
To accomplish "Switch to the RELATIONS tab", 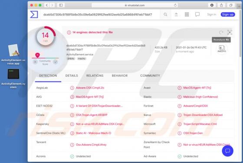I will coord(95,75).
